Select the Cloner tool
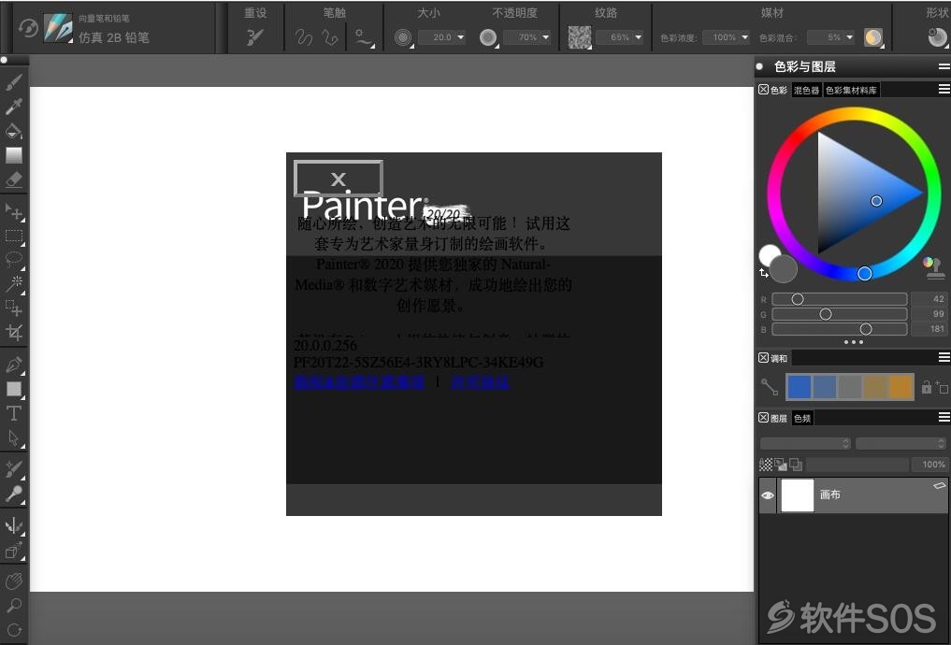This screenshot has height=645, width=951. (x=13, y=469)
